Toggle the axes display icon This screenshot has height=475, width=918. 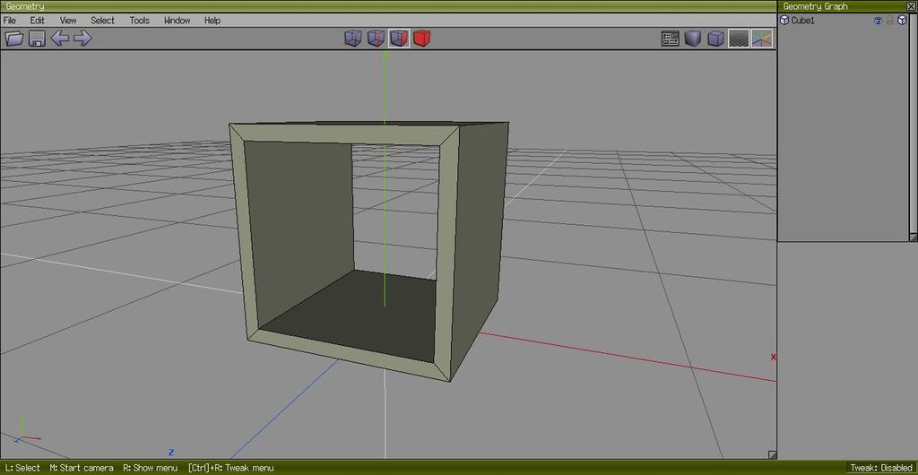(x=762, y=39)
